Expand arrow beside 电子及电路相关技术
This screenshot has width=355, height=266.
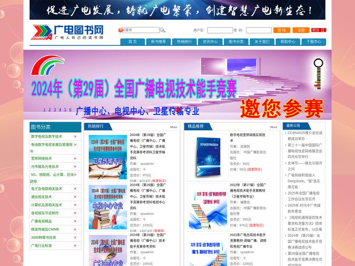point(75,189)
